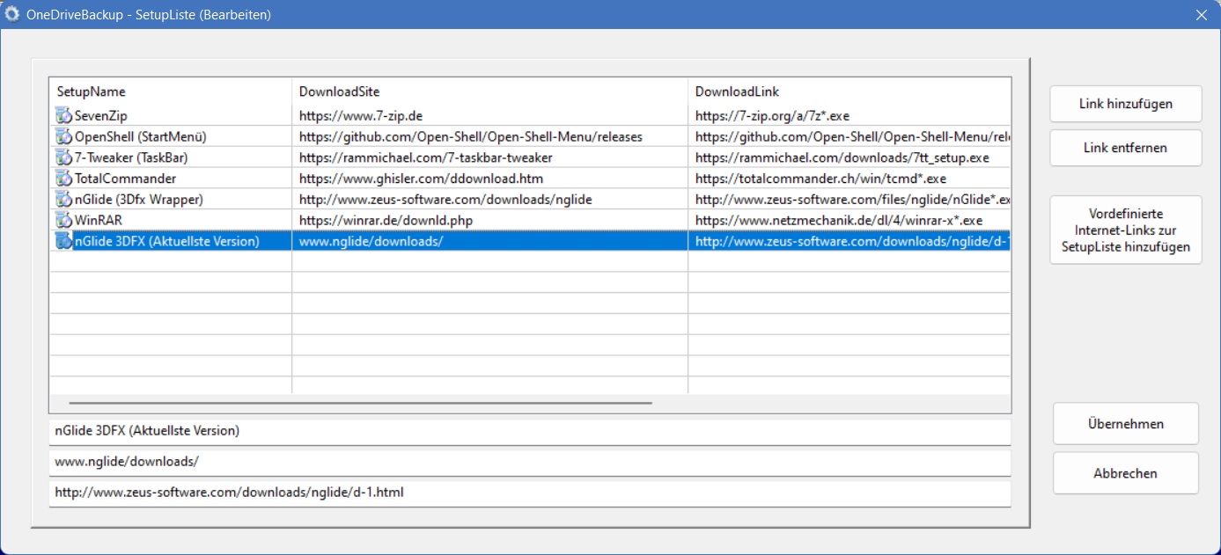The image size is (1221, 555).
Task: Click the nGlide 3DFX (Aktuellste Version) row icon
Action: 64,241
